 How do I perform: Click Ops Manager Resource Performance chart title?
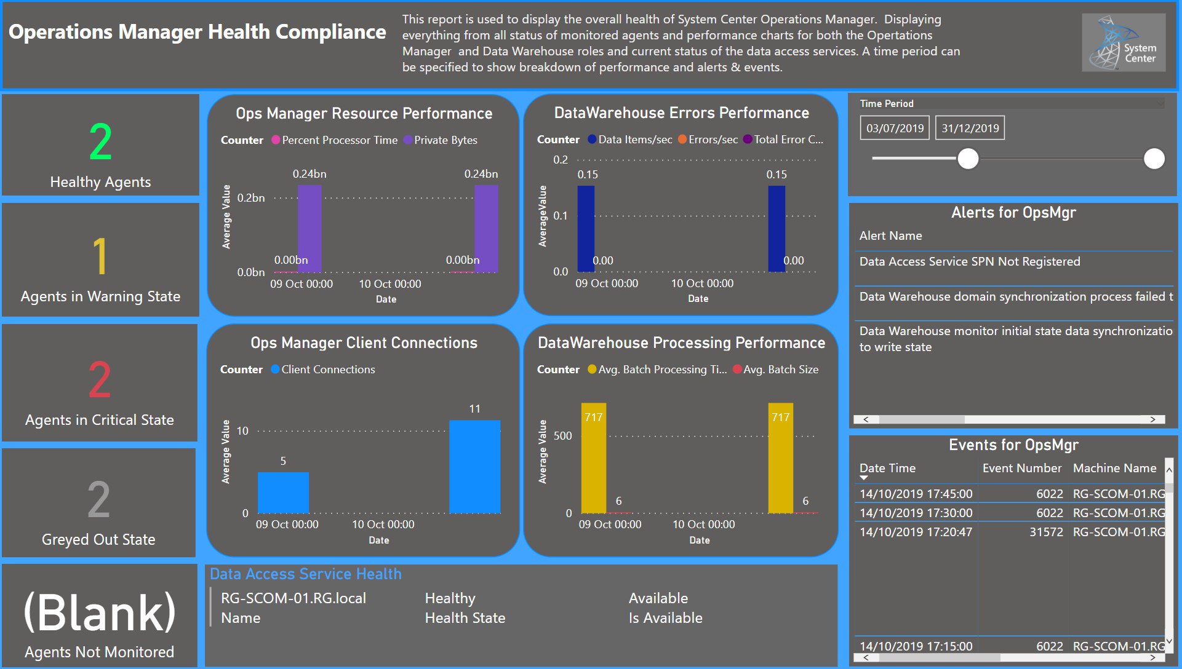coord(364,113)
